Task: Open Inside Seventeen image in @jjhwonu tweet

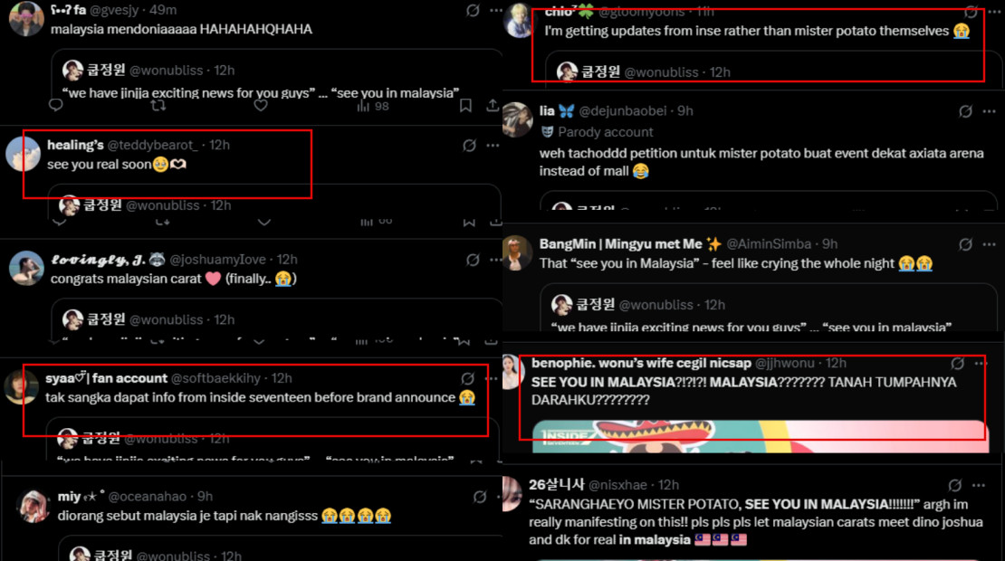Action: pos(761,436)
